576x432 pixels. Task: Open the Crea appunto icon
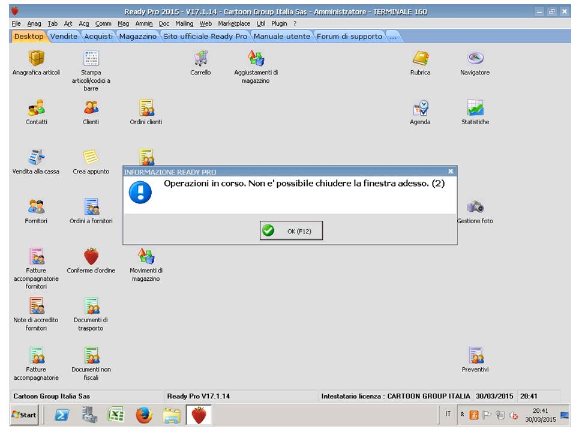pyautogui.click(x=91, y=157)
